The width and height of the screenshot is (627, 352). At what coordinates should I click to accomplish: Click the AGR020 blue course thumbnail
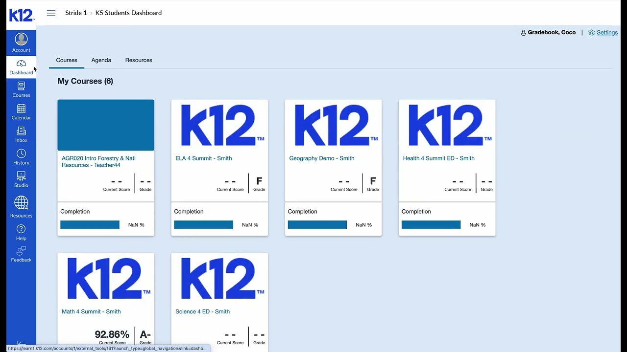(106, 125)
